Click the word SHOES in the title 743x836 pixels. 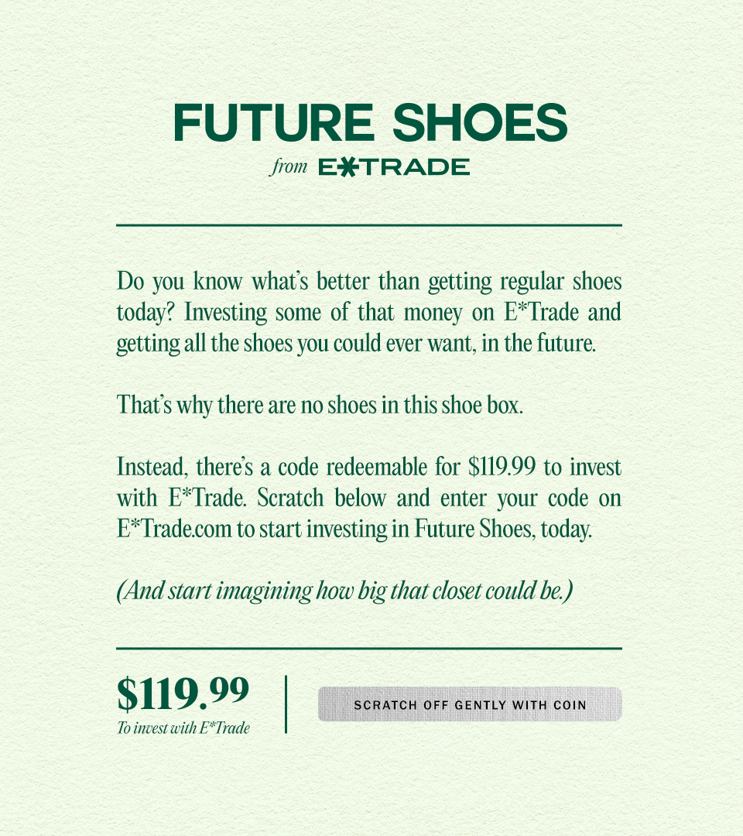(x=480, y=122)
